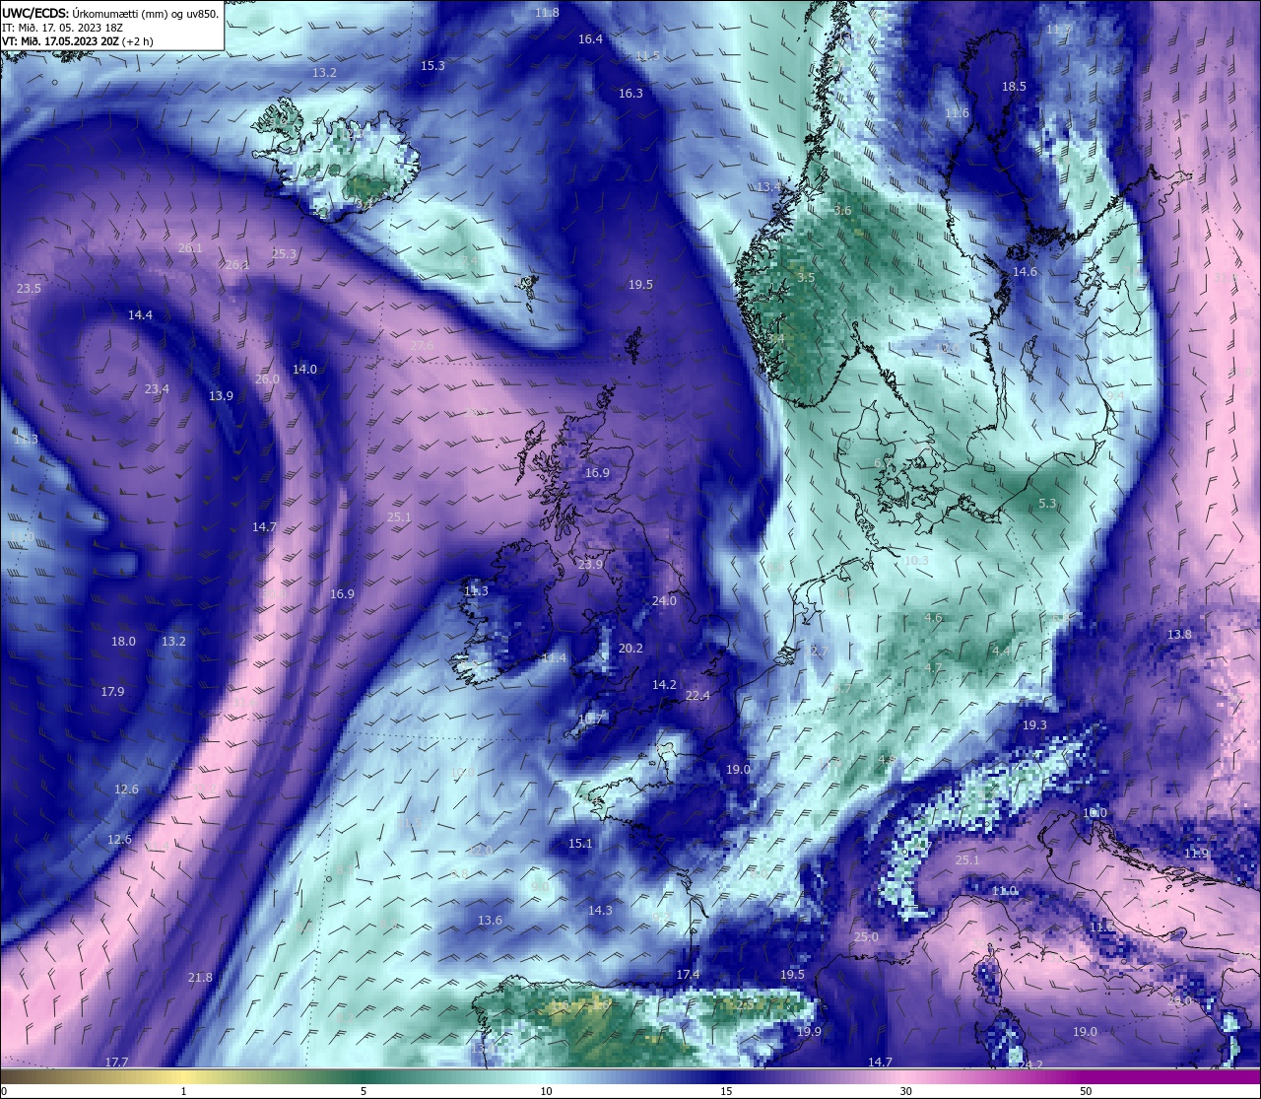The image size is (1261, 1099).
Task: Click the 'IT: Mið. 17. 05. 2023 18Z' line
Action: coord(62,28)
